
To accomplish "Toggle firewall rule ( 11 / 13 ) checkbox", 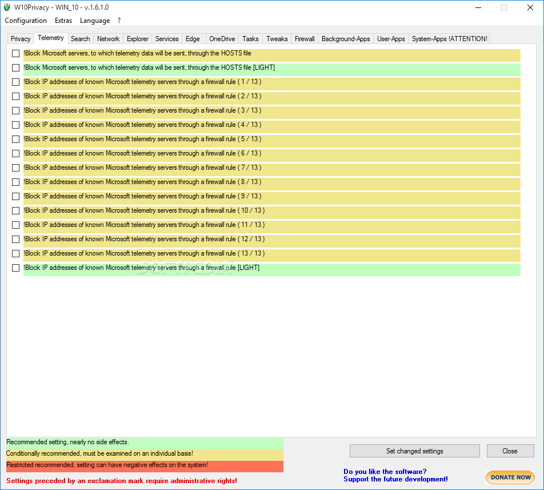I will coord(15,225).
